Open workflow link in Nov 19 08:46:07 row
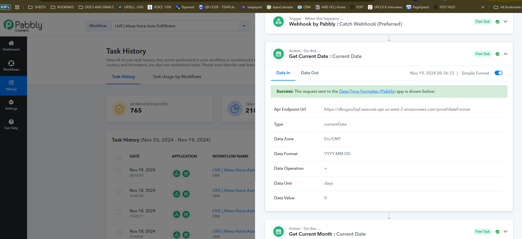The width and height of the screenshot is (522, 239). (234, 170)
